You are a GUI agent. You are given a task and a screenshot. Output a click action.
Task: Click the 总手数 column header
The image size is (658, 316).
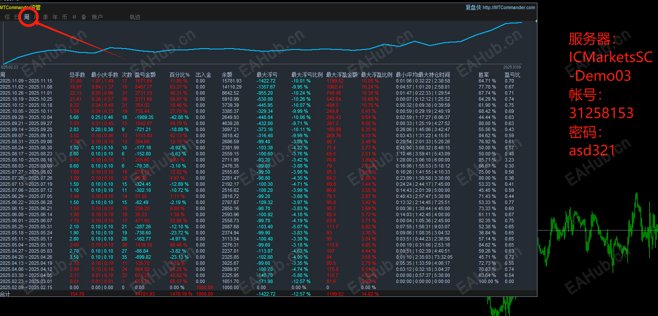point(77,75)
